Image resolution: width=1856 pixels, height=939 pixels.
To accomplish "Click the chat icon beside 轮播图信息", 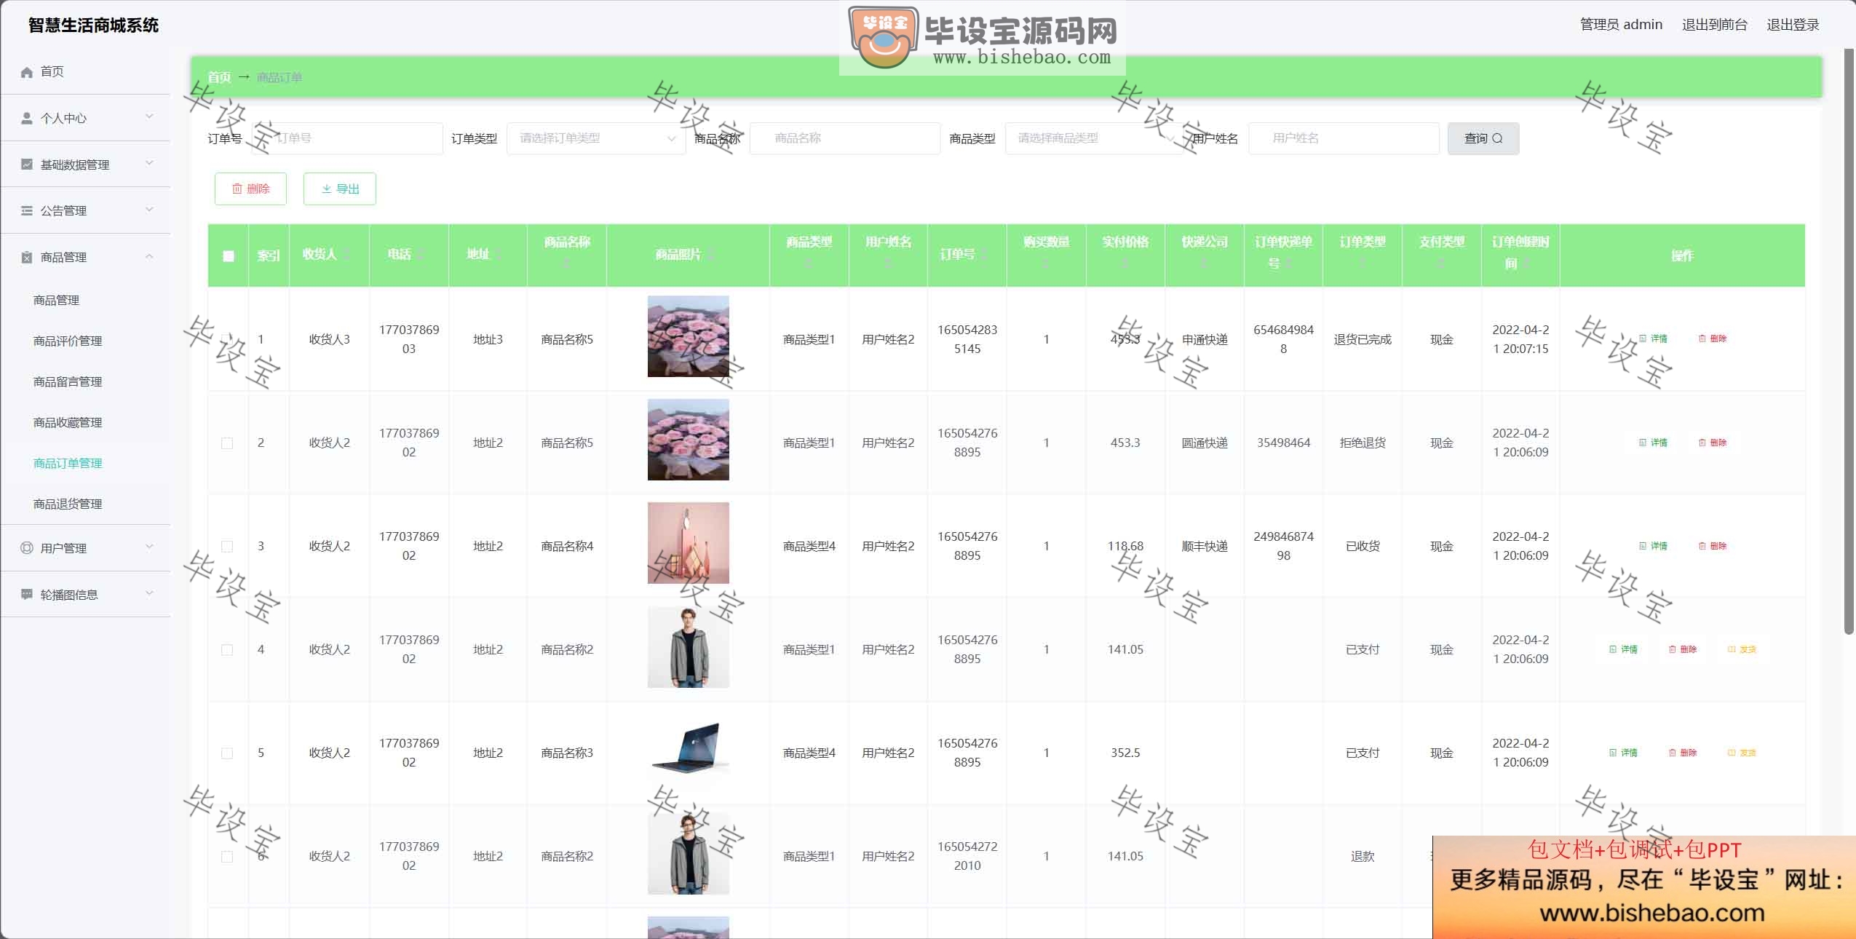I will tap(27, 595).
